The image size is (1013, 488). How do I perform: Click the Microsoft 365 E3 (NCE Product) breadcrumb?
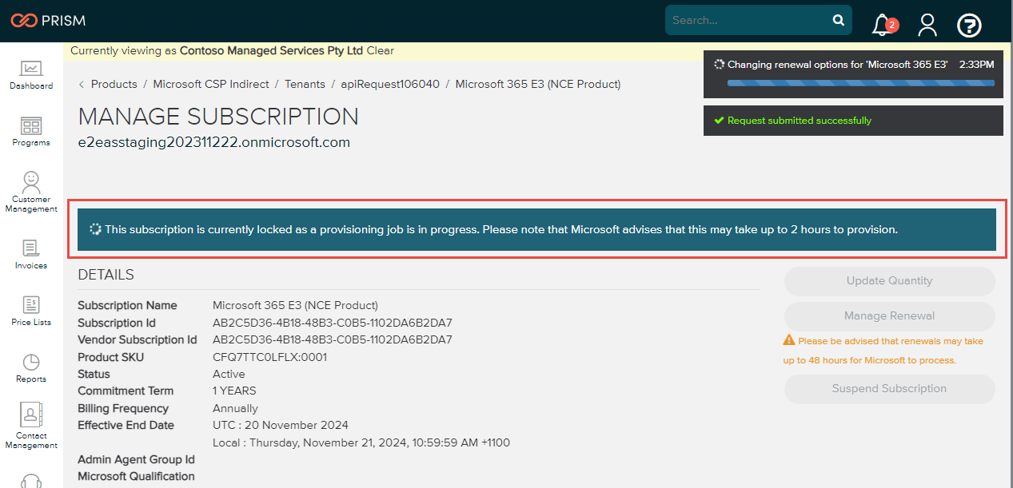(x=538, y=84)
